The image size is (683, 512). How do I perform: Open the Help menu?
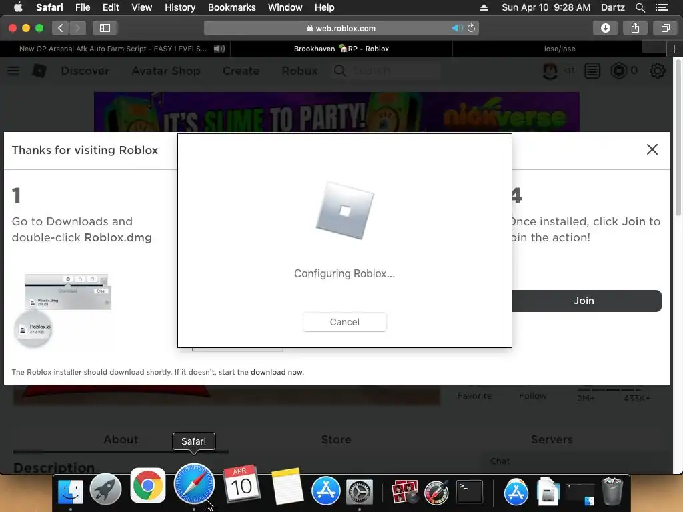point(325,7)
